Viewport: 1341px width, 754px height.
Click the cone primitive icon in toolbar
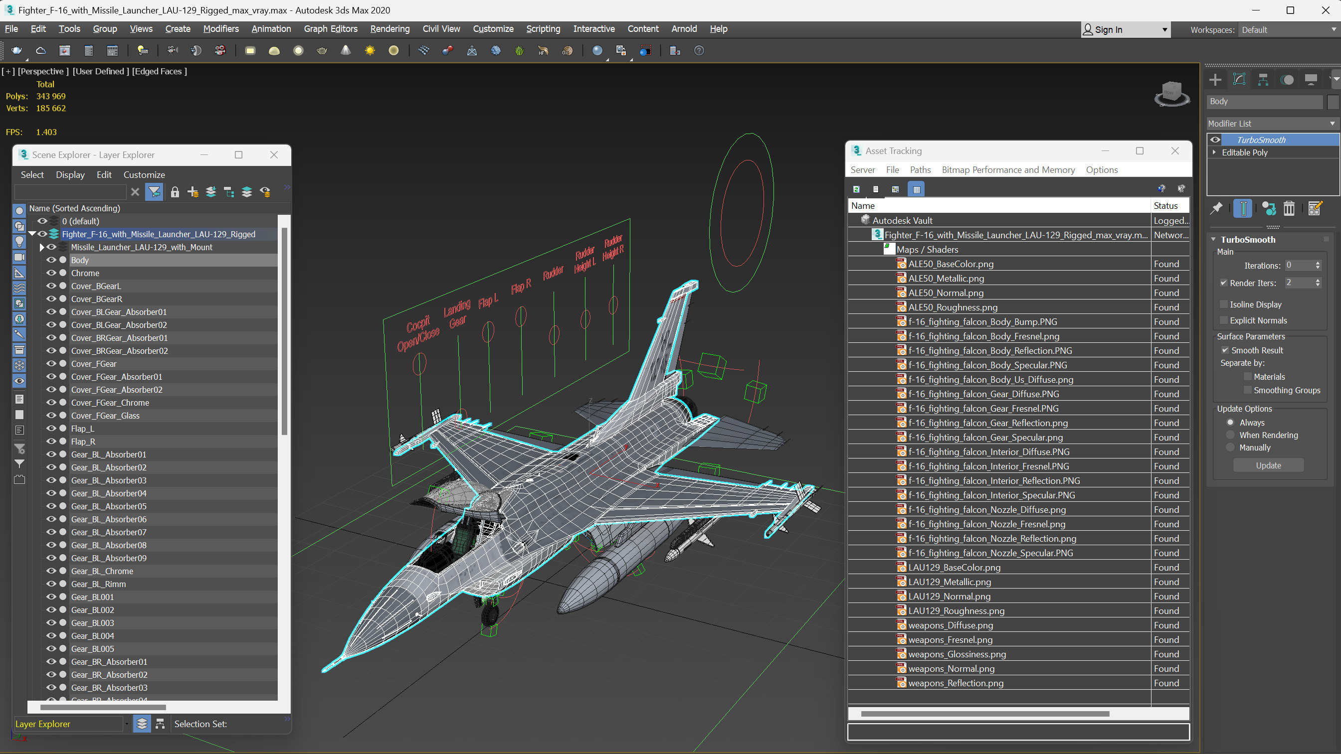point(346,50)
